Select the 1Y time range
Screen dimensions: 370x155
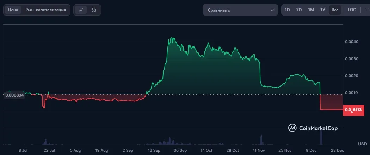pyautogui.click(x=323, y=10)
